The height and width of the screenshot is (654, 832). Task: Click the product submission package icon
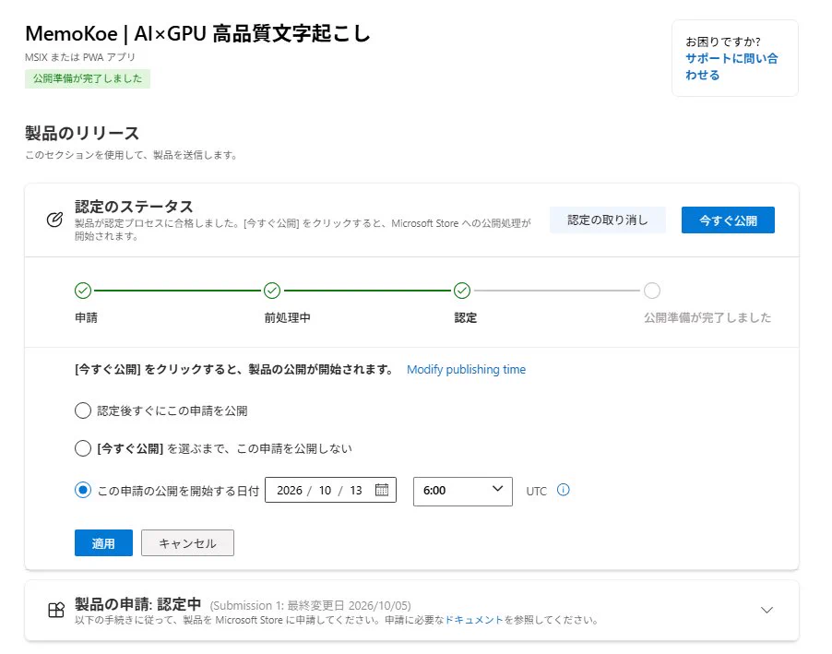click(x=56, y=610)
